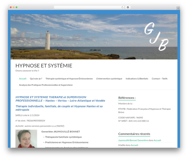The width and height of the screenshot is (188, 159).
Task: Click 'CODE NAF/APE : 9609Z' text
Action: 130,118
